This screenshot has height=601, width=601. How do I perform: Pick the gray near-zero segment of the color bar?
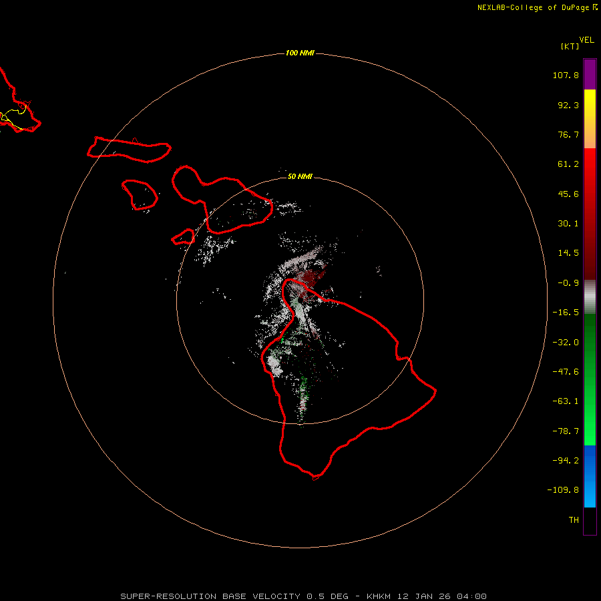tap(590, 297)
